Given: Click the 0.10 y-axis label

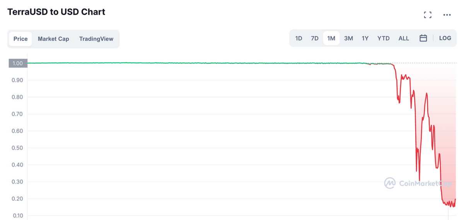Looking at the screenshot, I should click(17, 215).
